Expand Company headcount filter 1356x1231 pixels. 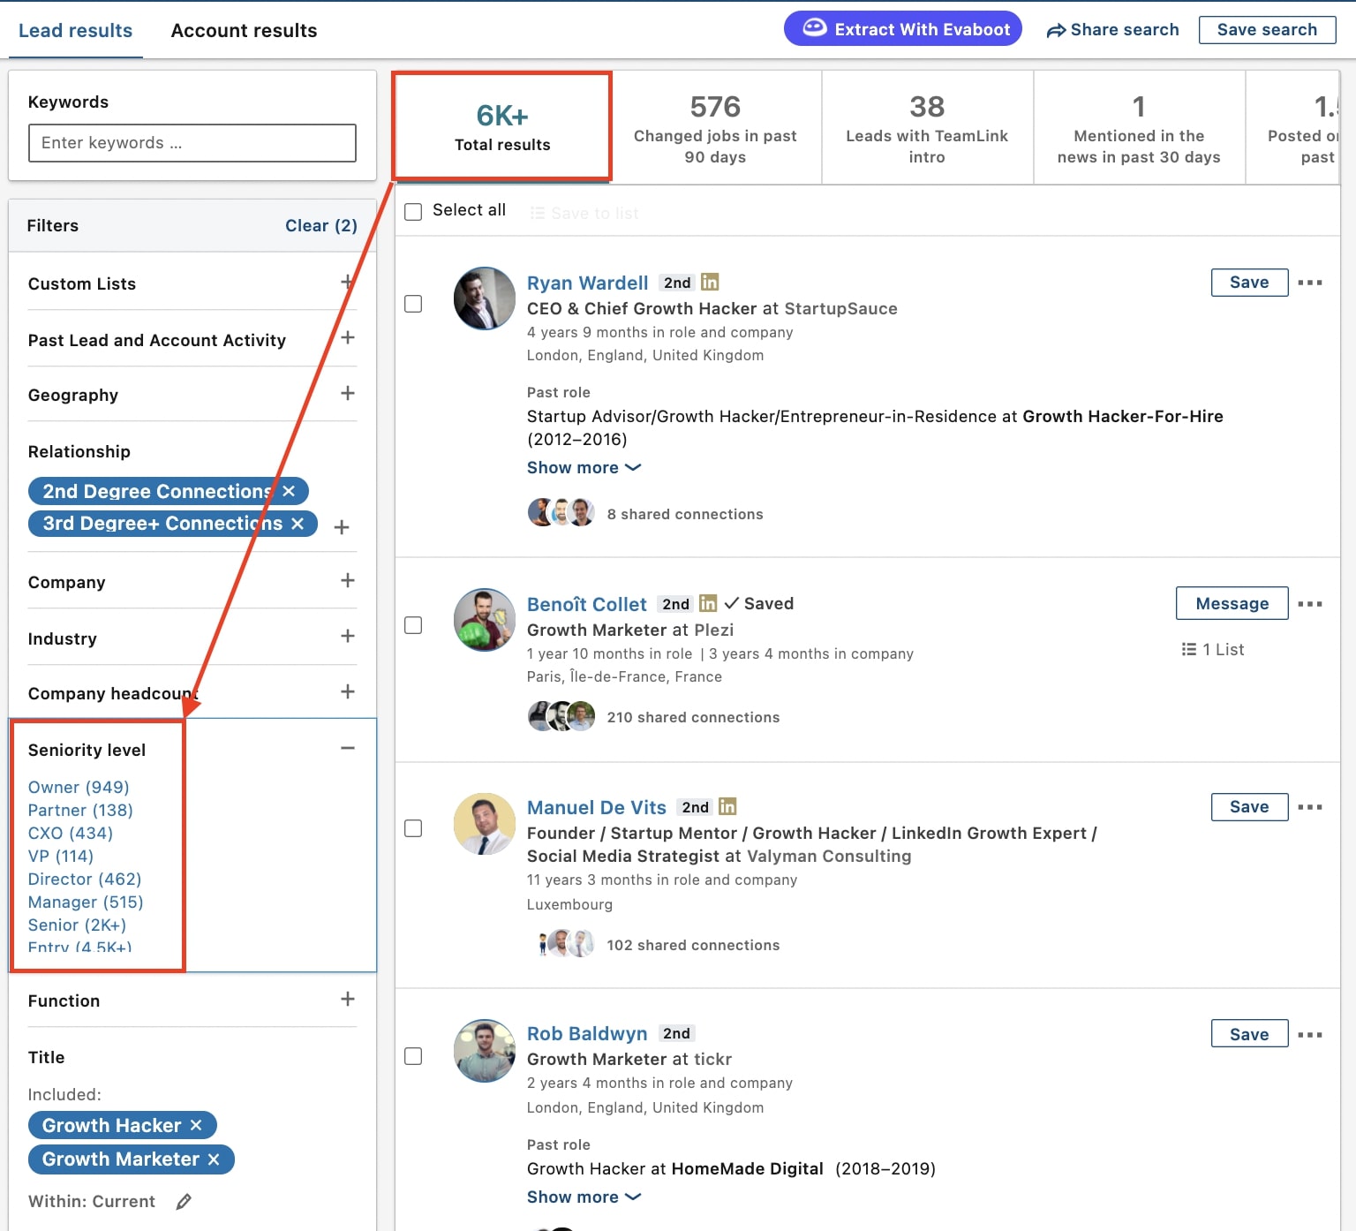(x=348, y=691)
